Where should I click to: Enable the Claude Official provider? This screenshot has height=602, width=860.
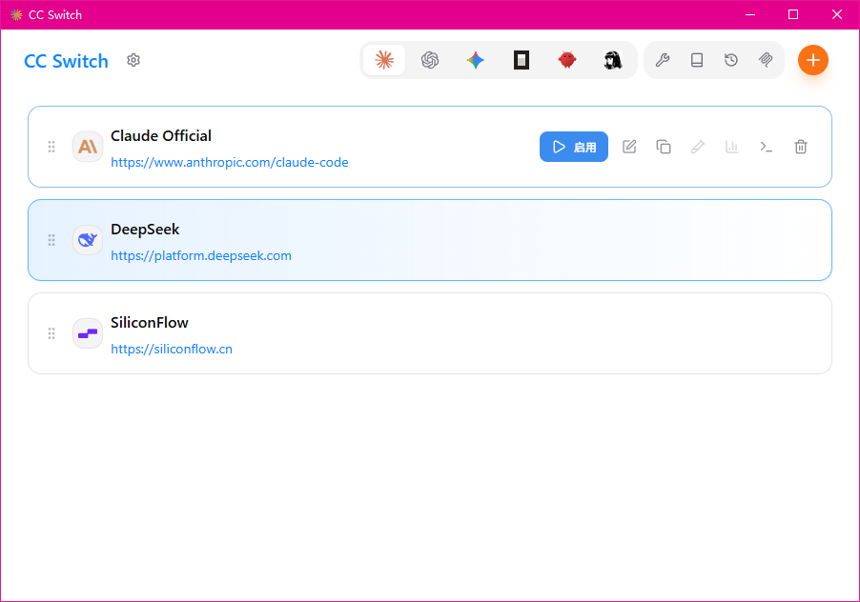(574, 147)
